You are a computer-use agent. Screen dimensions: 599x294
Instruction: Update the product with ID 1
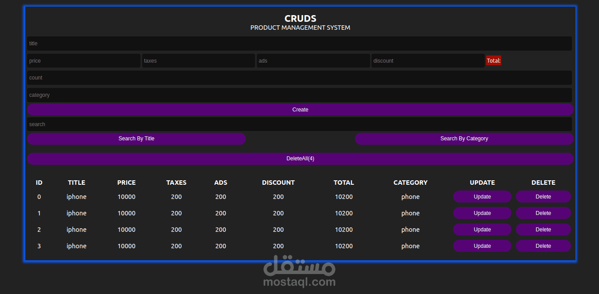(x=482, y=213)
